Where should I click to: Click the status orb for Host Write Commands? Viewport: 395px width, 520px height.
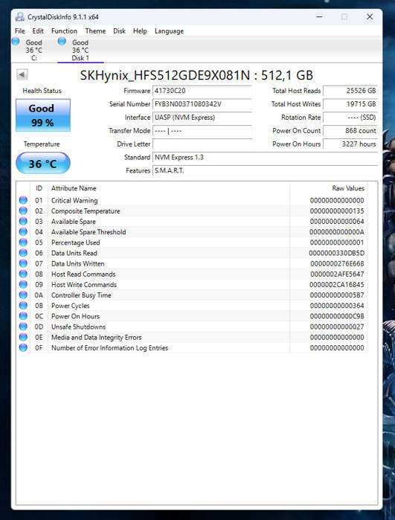tap(23, 284)
